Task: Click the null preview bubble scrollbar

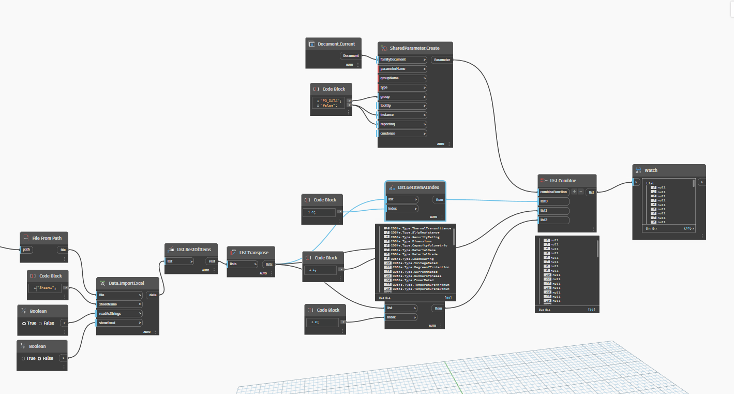Action: point(597,249)
